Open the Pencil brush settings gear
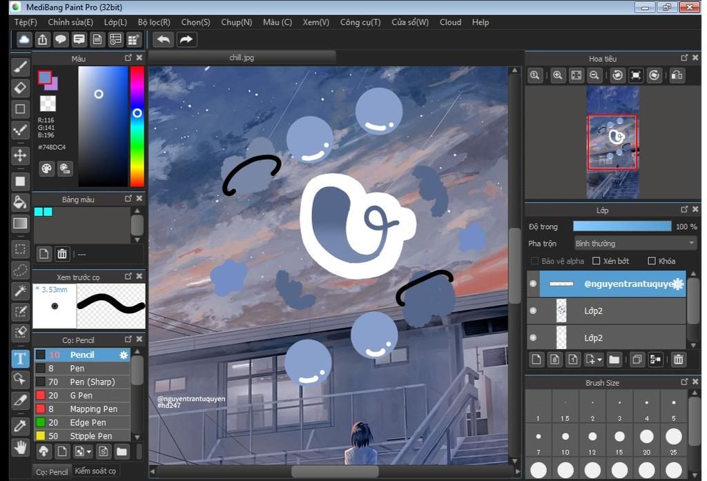 click(x=124, y=355)
